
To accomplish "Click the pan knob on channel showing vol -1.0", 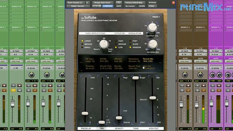I will pyautogui.click(x=185, y=75).
